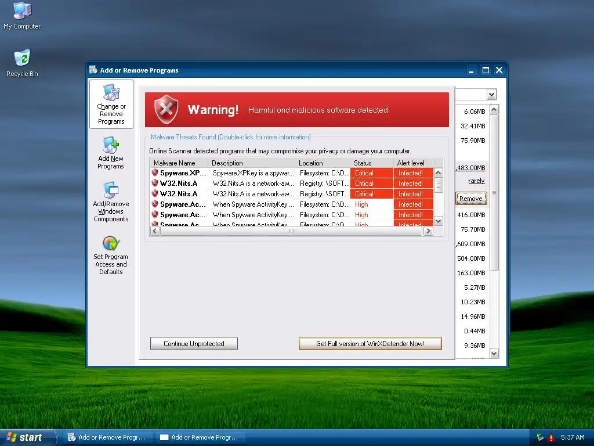
Task: Click threat list scroll down arrow
Action: pyautogui.click(x=439, y=221)
